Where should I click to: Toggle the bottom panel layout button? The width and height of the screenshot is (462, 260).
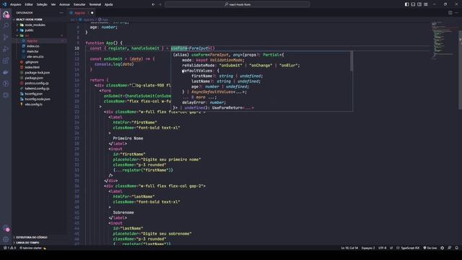click(413, 4)
